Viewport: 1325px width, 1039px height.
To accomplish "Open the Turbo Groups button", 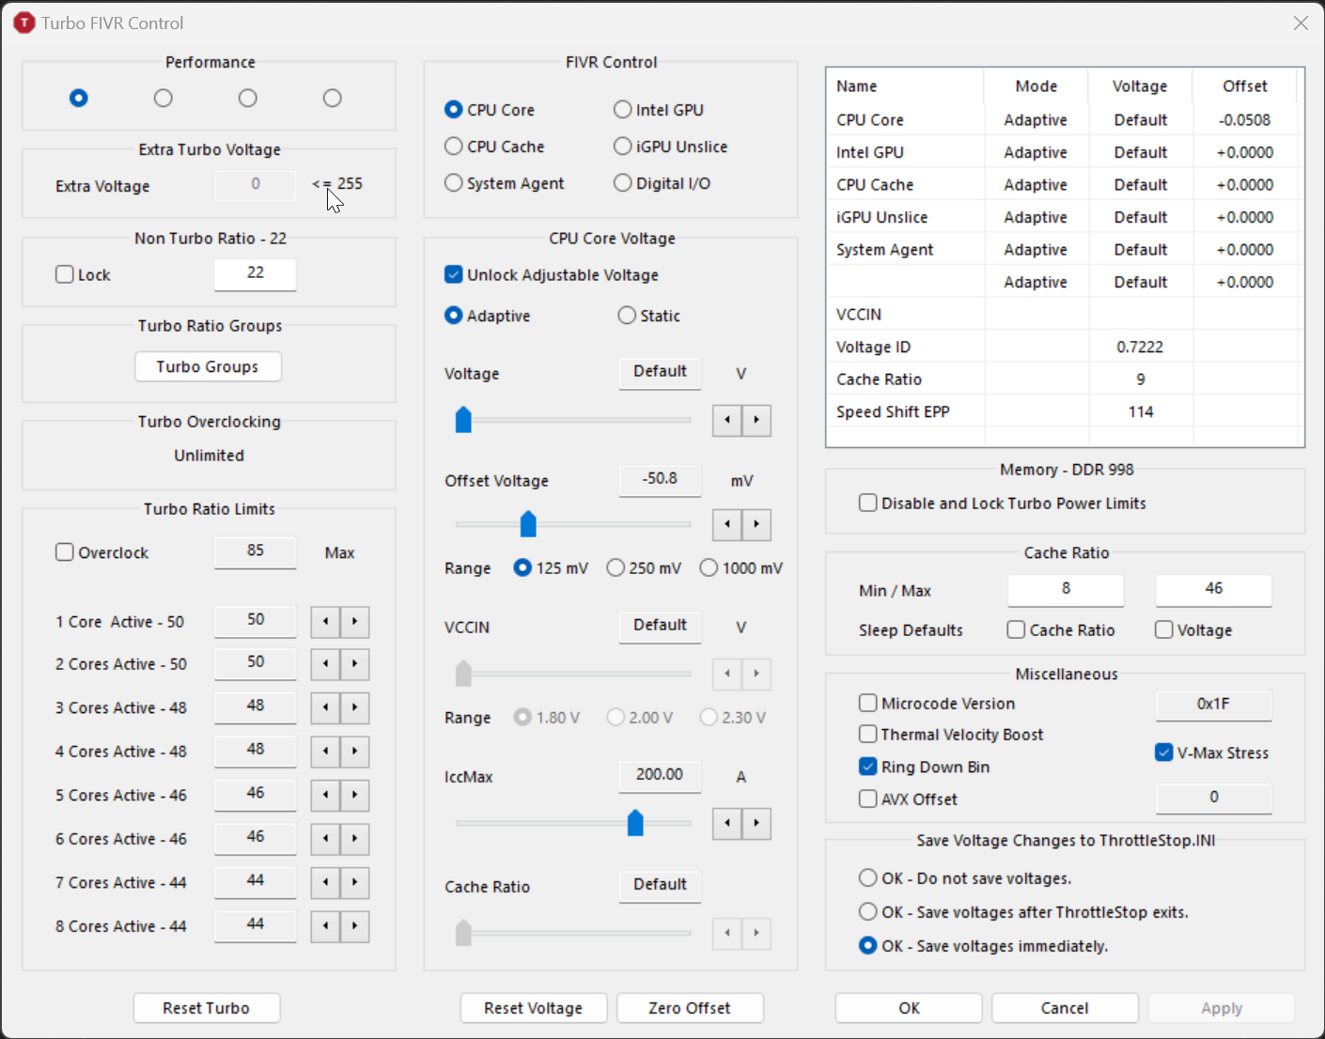I will coord(208,366).
